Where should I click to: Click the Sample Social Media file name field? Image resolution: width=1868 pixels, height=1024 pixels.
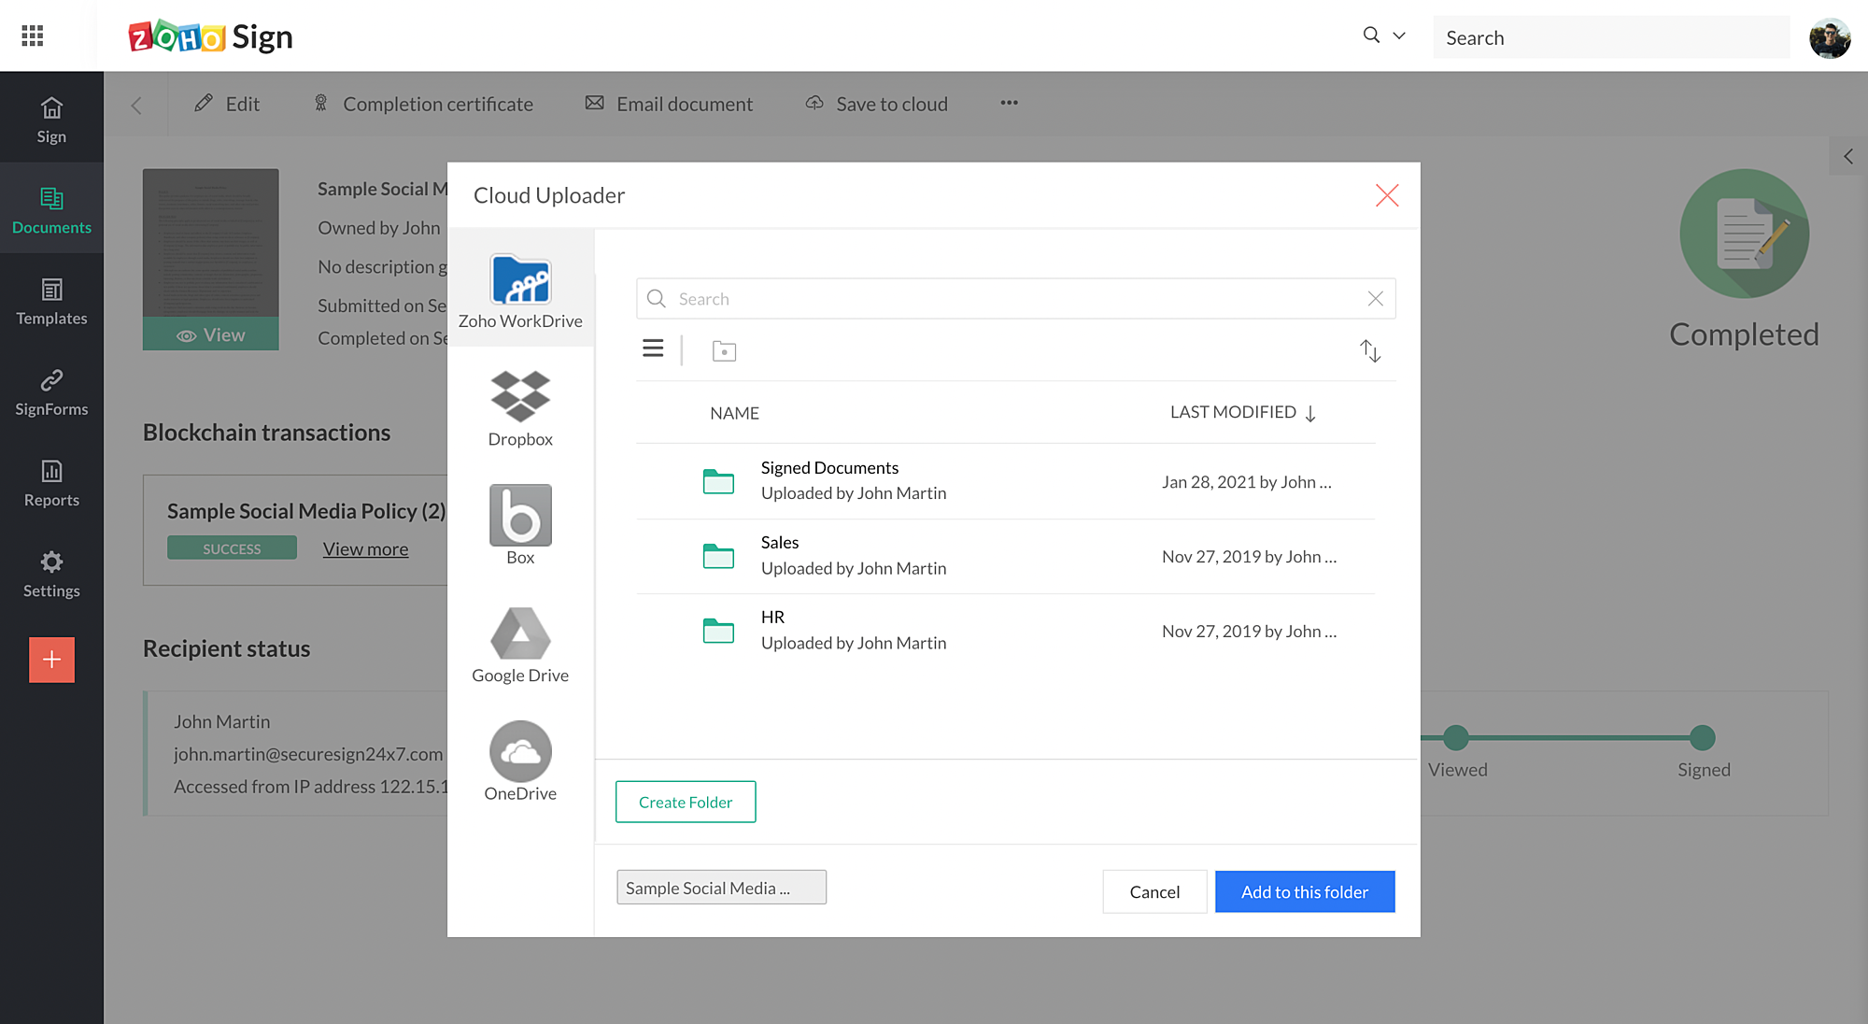tap(721, 888)
